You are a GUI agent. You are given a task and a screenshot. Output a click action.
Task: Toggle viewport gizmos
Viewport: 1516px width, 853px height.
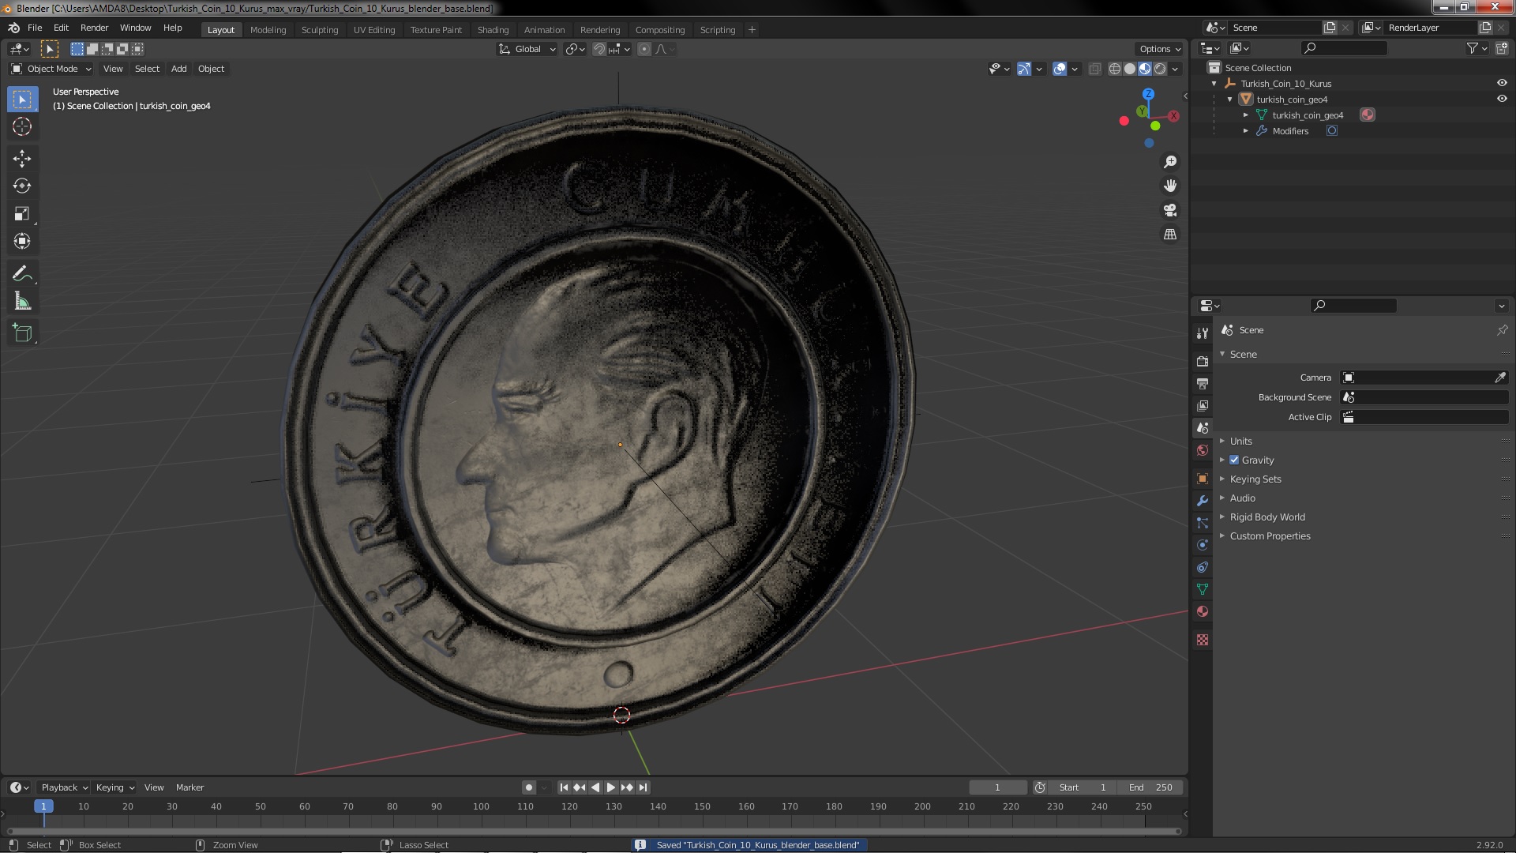pos(1024,69)
